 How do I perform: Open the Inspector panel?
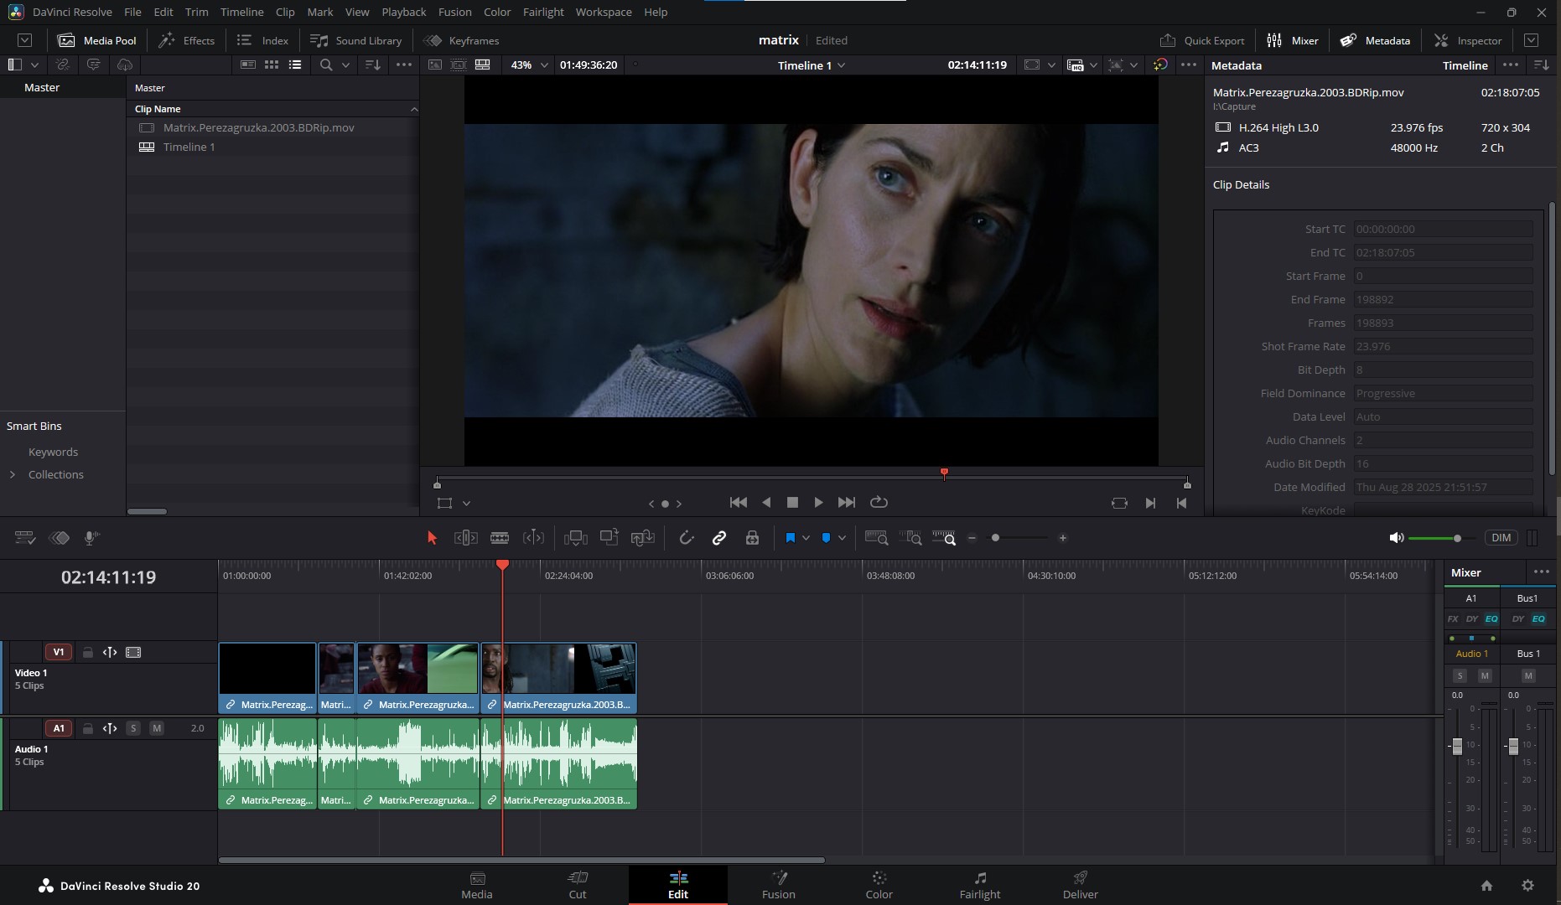tap(1468, 40)
